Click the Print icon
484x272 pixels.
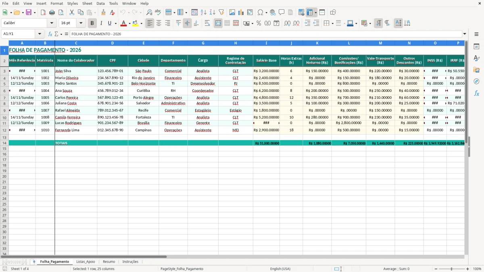pos(52,12)
